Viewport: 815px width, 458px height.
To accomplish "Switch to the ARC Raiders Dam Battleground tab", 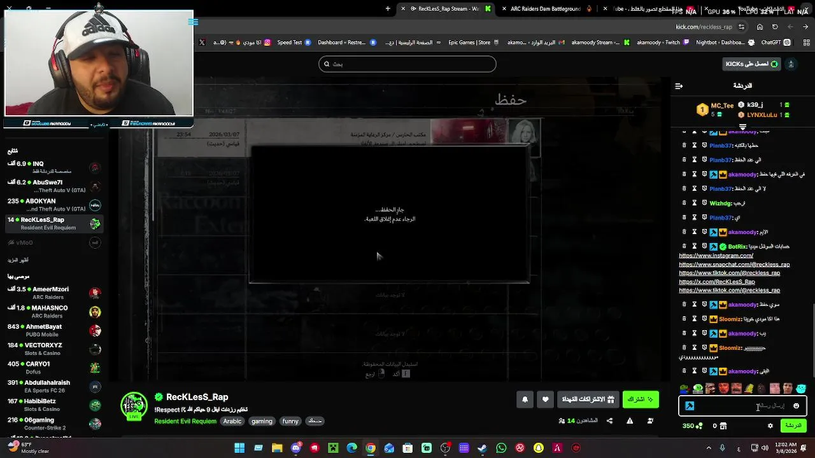I will tap(546, 9).
